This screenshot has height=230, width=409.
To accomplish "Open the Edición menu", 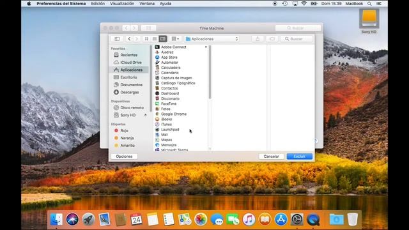I will [x=98, y=4].
